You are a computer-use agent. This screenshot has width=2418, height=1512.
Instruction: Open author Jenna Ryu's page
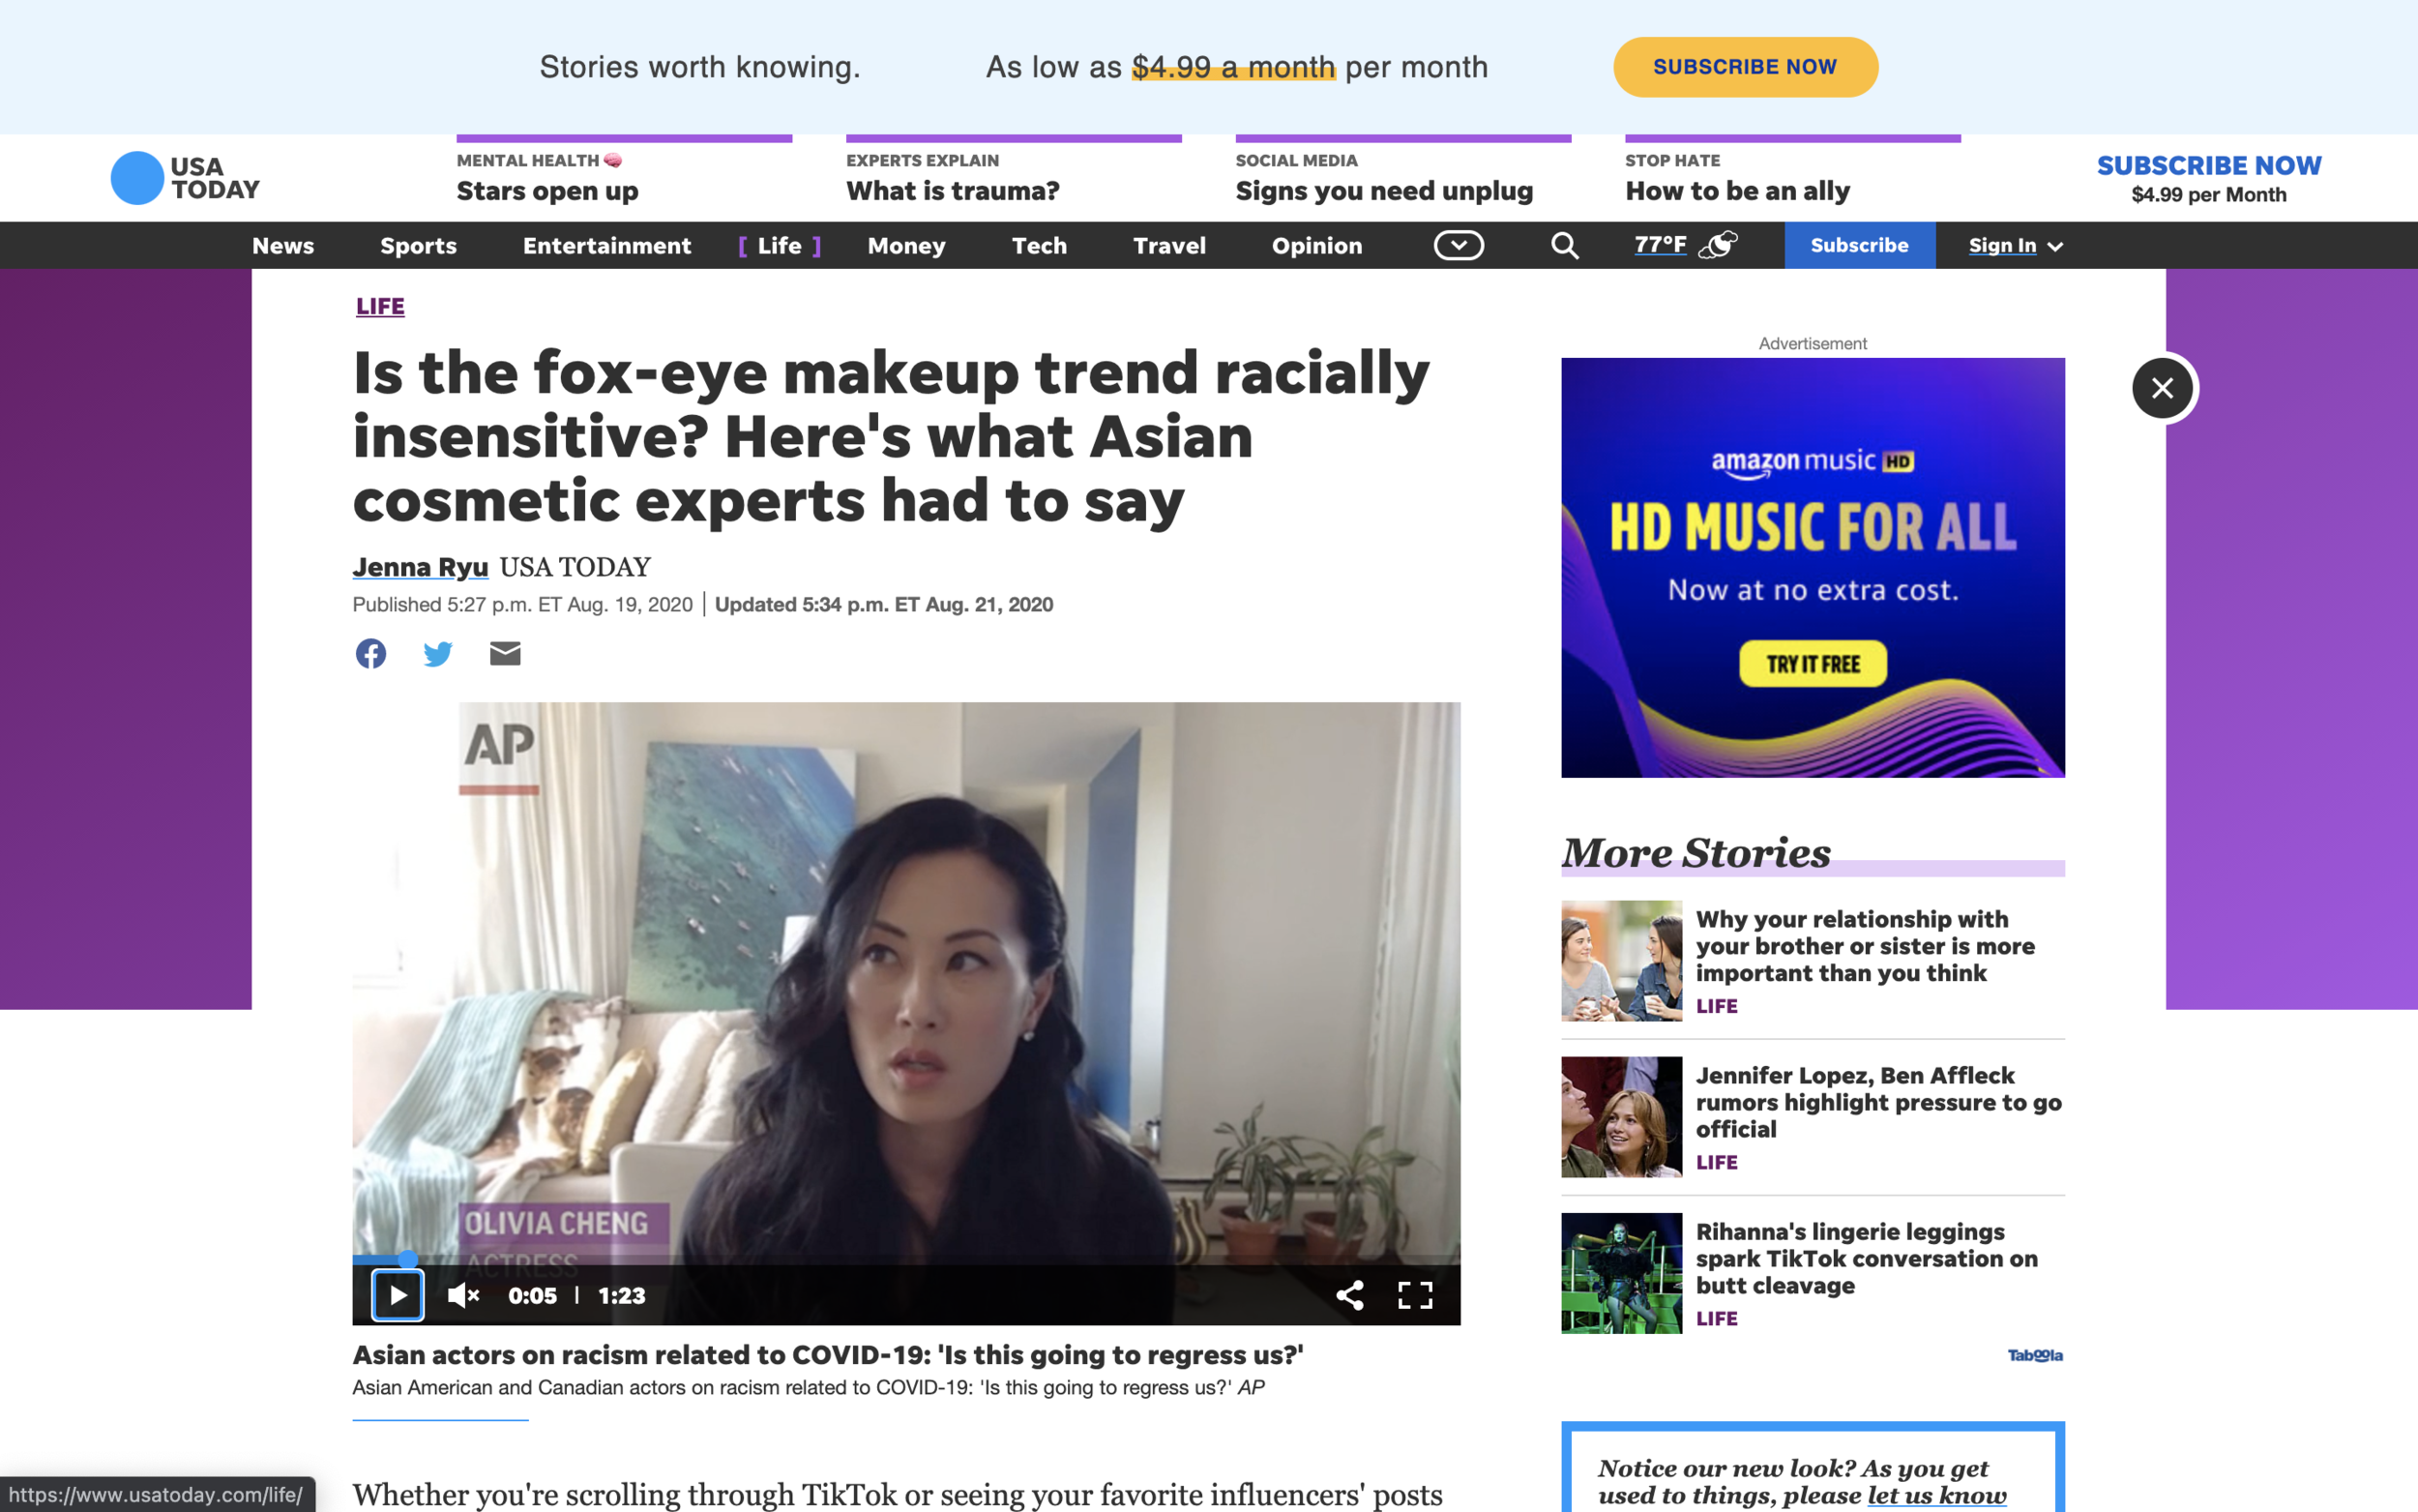(420, 567)
